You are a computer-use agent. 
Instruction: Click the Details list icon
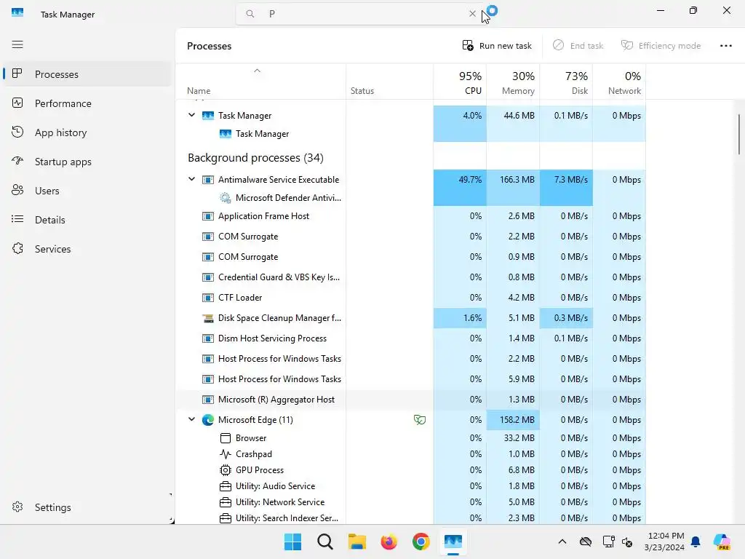point(17,219)
